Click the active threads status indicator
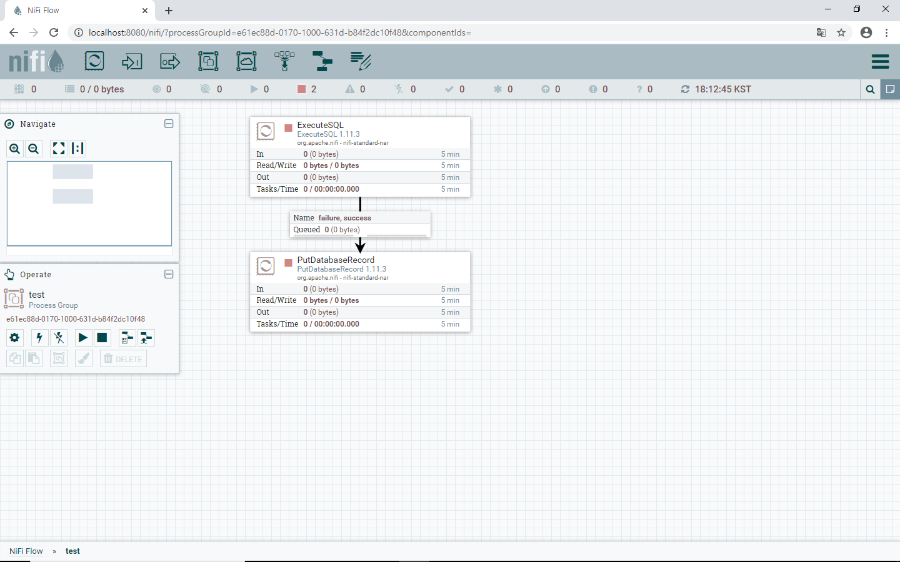Viewport: 900px width, 562px height. (26, 89)
